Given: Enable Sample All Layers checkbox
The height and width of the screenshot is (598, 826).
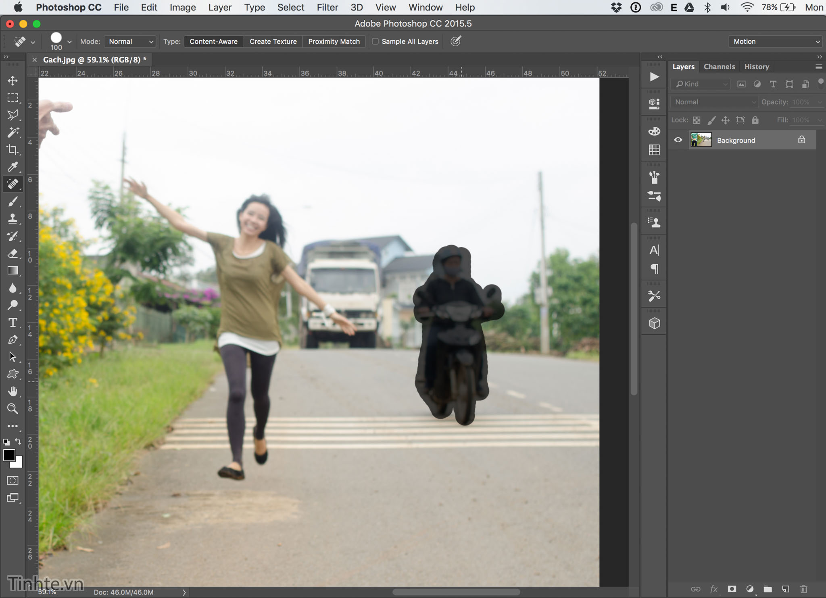Looking at the screenshot, I should point(375,41).
